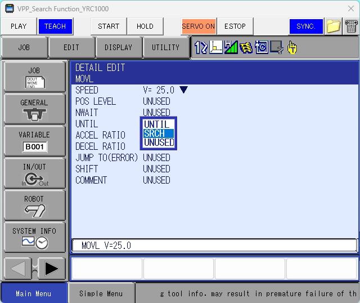Open the UTILITY menu
The width and height of the screenshot is (360, 303).
point(165,48)
